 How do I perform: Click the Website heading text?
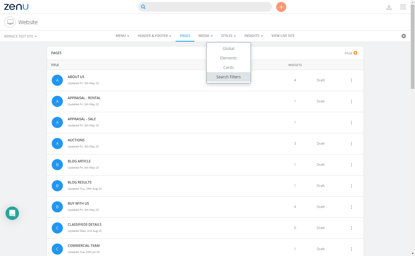point(28,22)
